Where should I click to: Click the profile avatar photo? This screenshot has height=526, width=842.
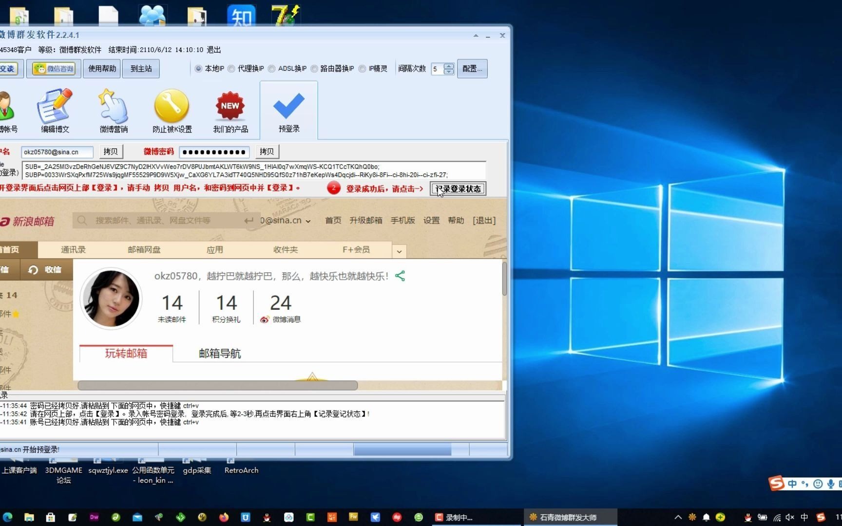(x=111, y=298)
